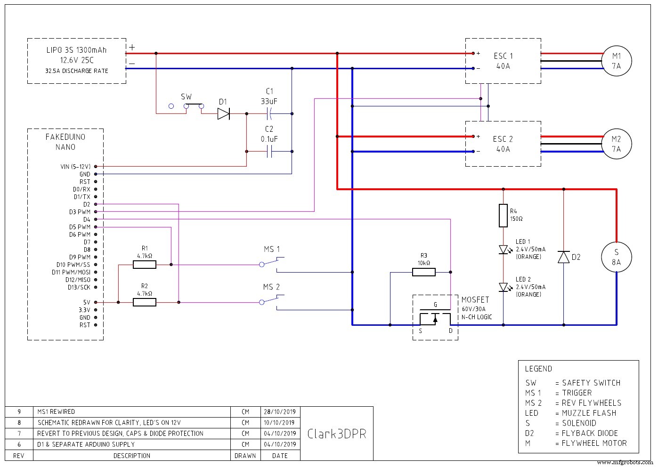Click the R3 10kΩ resistor
This screenshot has width=658, height=467.
424,272
